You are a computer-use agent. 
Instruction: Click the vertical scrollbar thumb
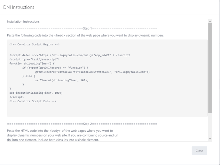(210, 68)
